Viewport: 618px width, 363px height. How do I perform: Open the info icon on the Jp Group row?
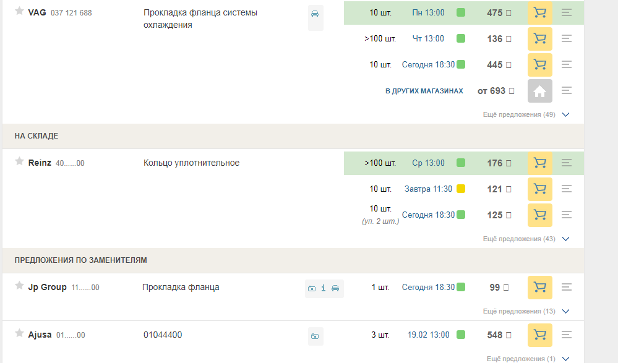[x=324, y=288]
